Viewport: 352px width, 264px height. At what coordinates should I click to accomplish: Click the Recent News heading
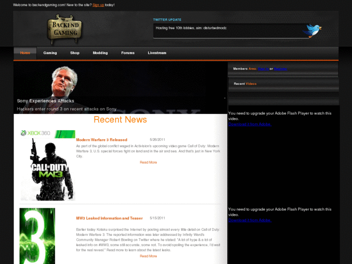pyautogui.click(x=121, y=120)
